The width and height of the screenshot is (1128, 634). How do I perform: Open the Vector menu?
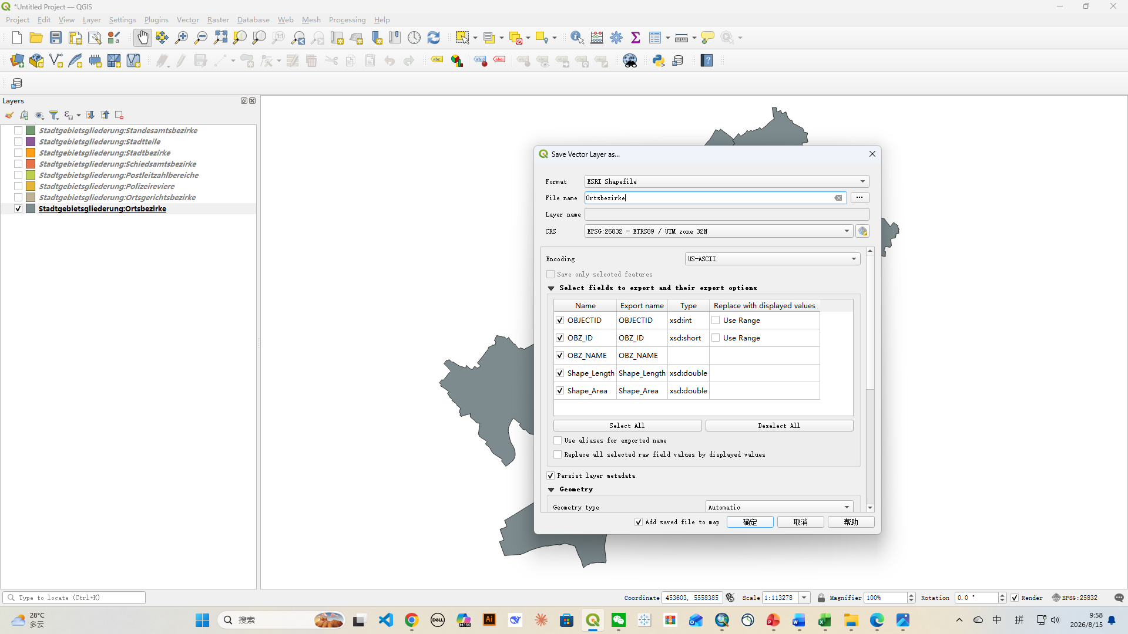pos(188,19)
